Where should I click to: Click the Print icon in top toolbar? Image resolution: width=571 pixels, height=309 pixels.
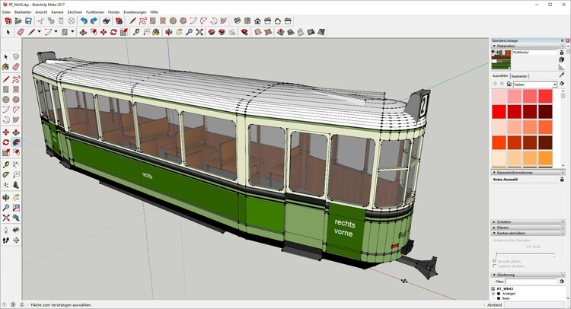pos(105,21)
